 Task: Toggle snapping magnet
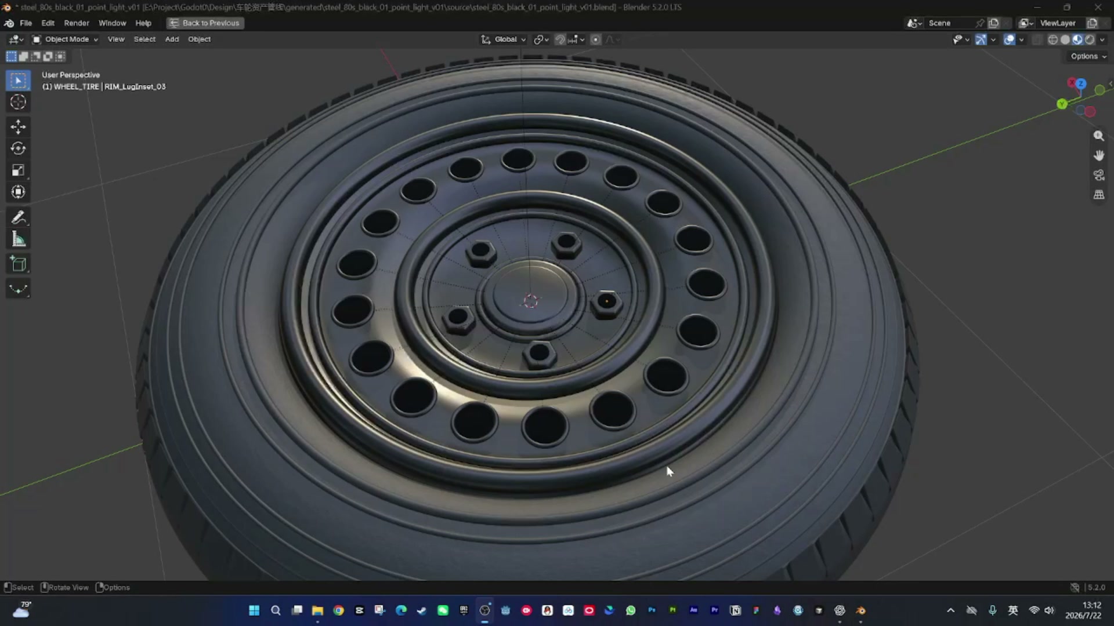point(560,39)
